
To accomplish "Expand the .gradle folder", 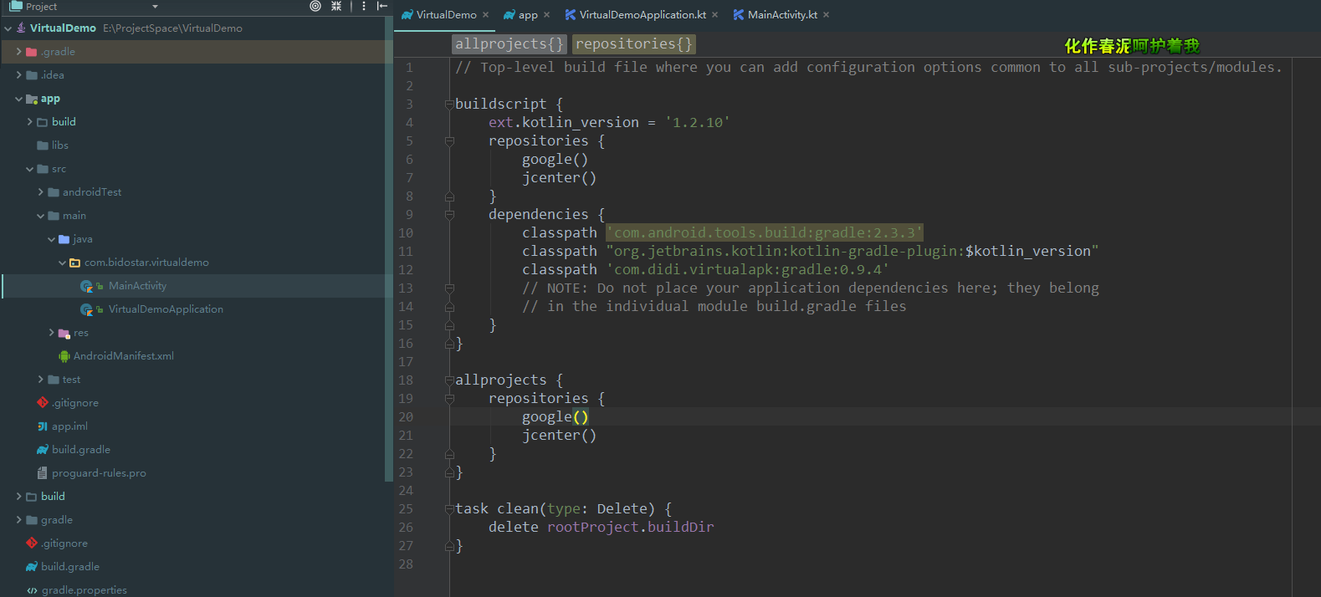I will [x=18, y=52].
